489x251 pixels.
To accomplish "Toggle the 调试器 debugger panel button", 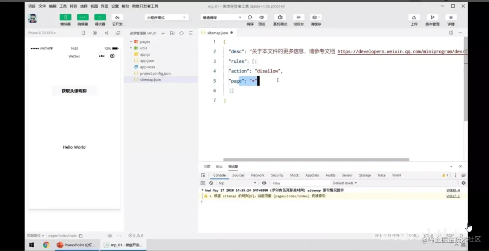I will [100, 17].
